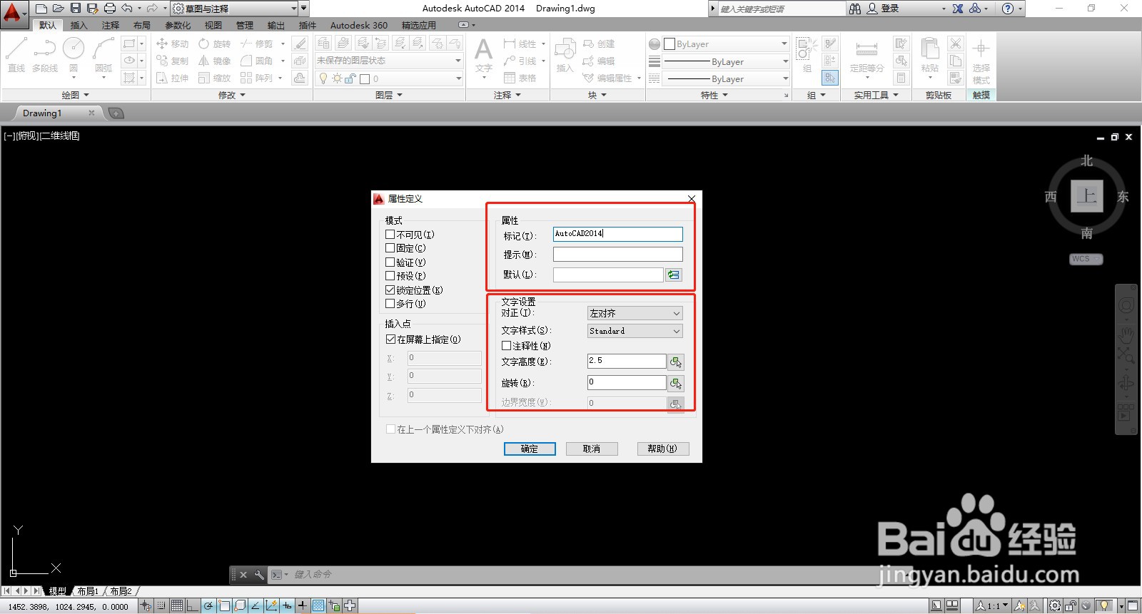Click the insert field icon beside Default box
The width and height of the screenshot is (1142, 614).
[674, 275]
